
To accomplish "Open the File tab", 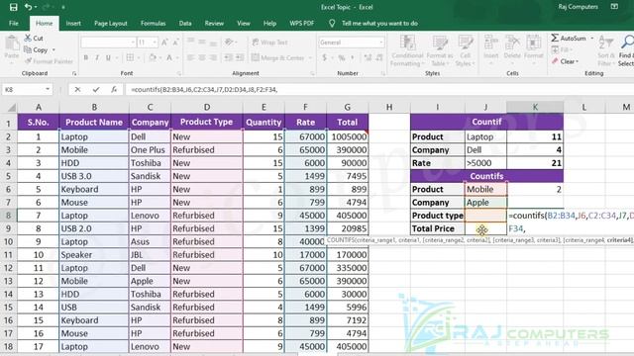I will click(x=14, y=24).
